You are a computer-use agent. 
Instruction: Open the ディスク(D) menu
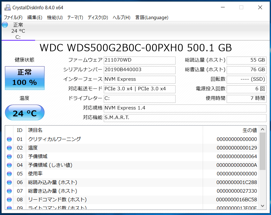[98, 18]
